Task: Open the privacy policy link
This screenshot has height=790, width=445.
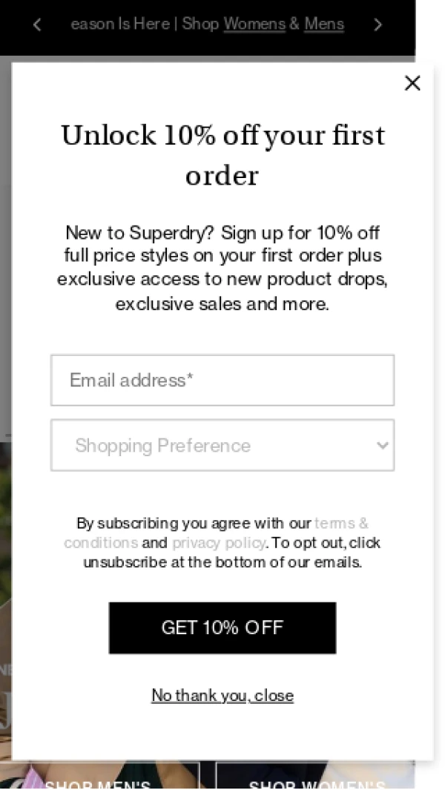Action: pos(219,543)
